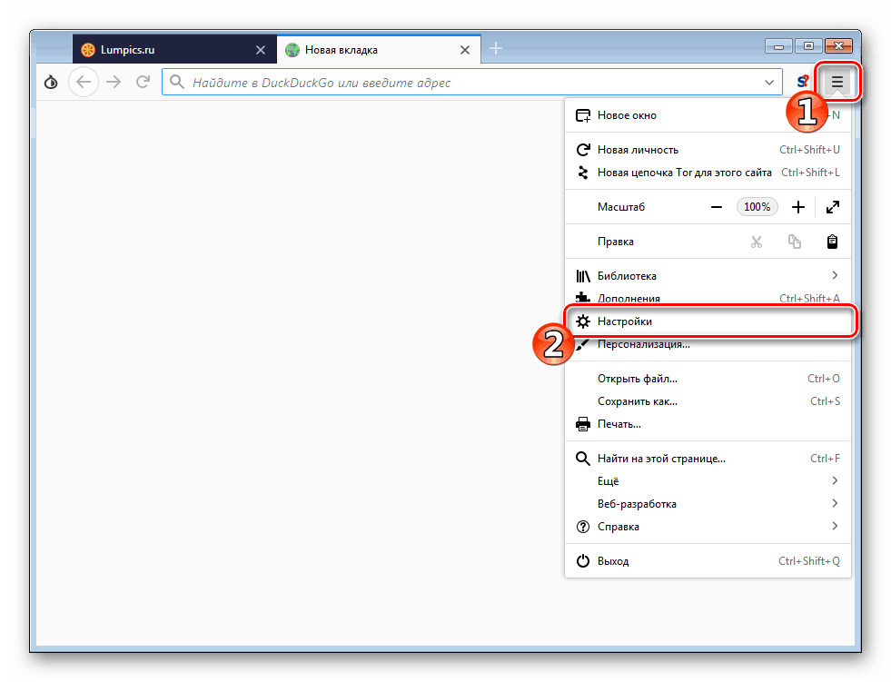Click the forward arrow navigation button
Viewport: 891px width, 682px height.
(114, 83)
